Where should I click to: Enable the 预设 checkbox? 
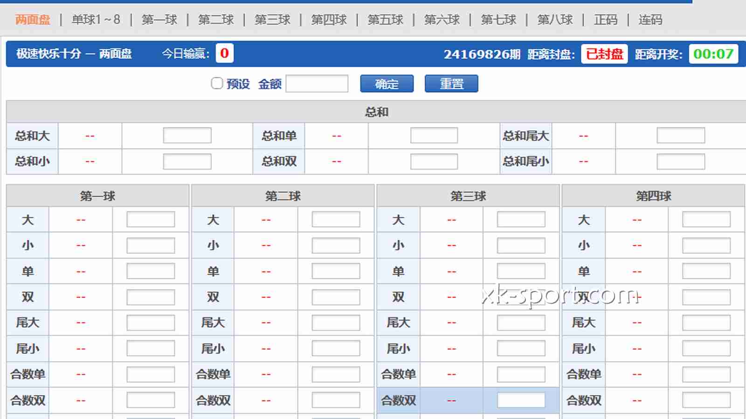pyautogui.click(x=217, y=83)
